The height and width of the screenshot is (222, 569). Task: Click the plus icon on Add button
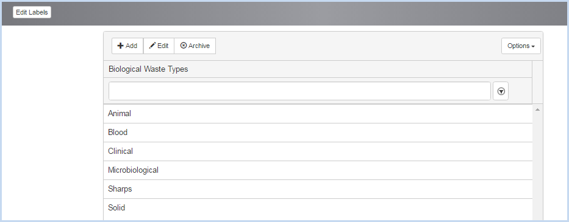click(121, 46)
